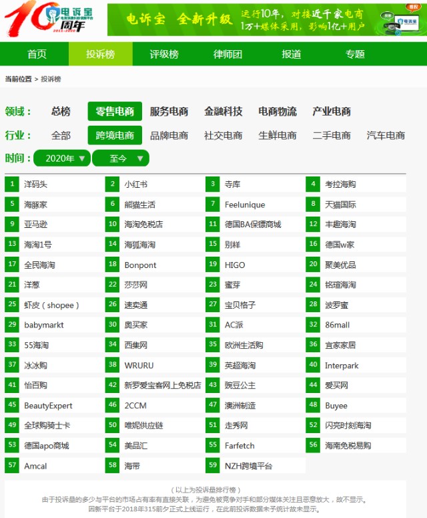Select the 跨境电商 industry filter
The height and width of the screenshot is (518, 427).
click(x=115, y=136)
